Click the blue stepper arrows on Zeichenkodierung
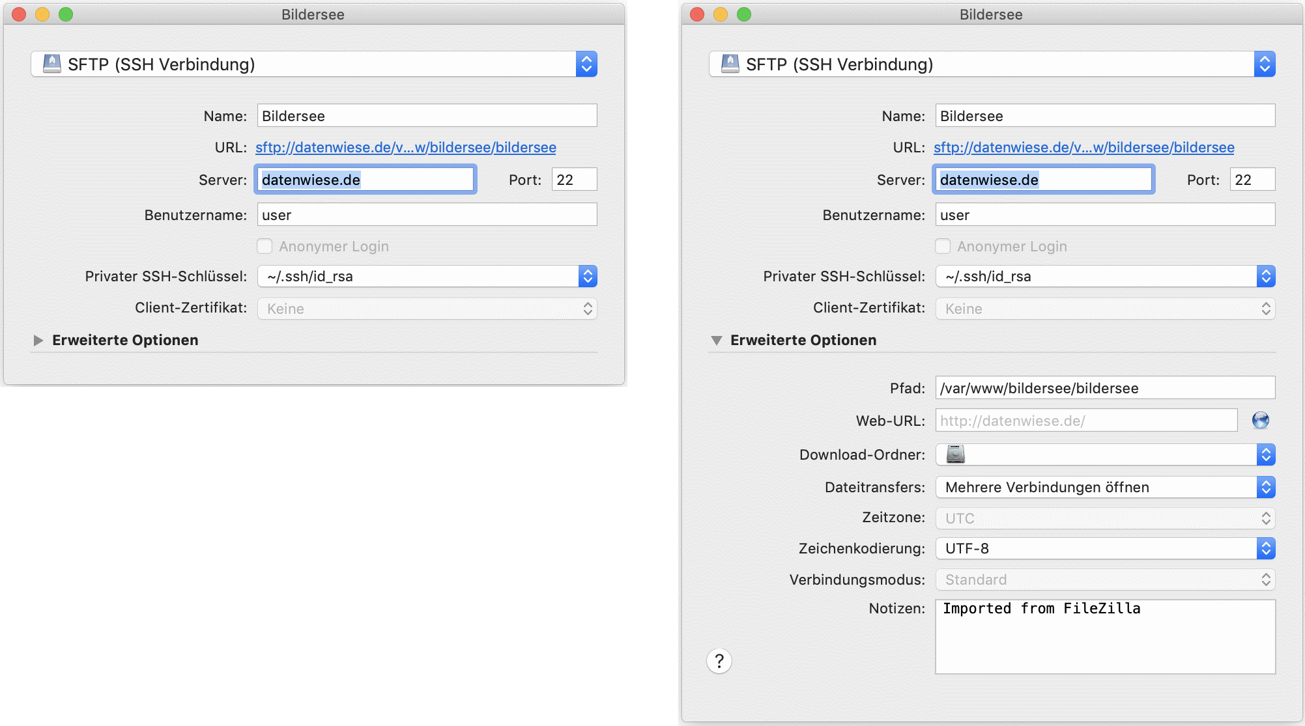The width and height of the screenshot is (1305, 726). pyautogui.click(x=1267, y=548)
